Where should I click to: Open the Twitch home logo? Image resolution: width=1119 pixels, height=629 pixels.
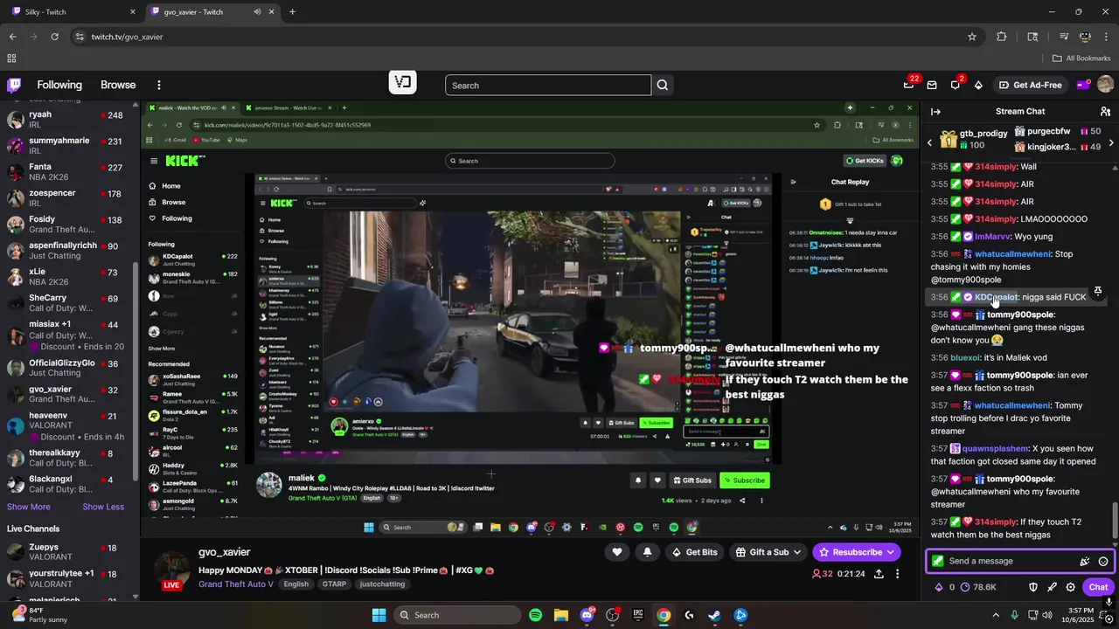pyautogui.click(x=14, y=85)
